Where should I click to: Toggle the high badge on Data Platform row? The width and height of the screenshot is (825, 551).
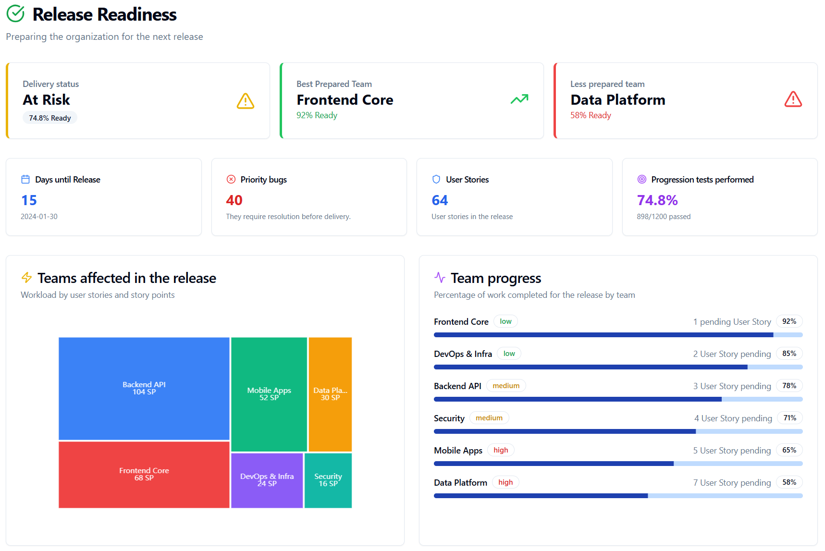point(505,482)
